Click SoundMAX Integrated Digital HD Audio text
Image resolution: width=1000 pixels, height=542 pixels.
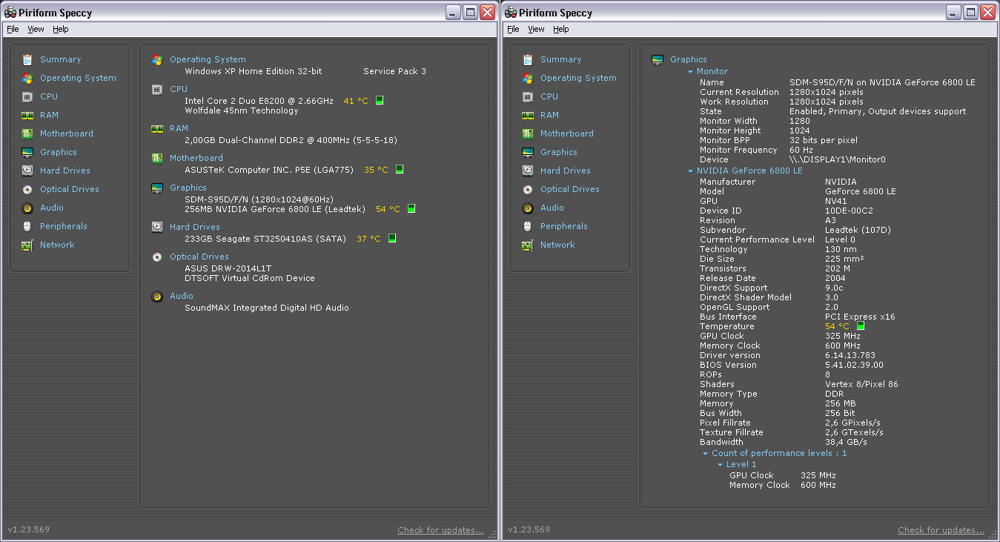pos(267,308)
